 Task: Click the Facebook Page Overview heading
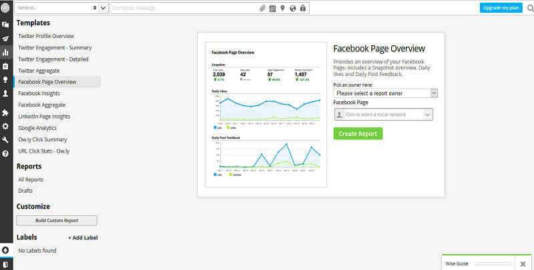379,49
